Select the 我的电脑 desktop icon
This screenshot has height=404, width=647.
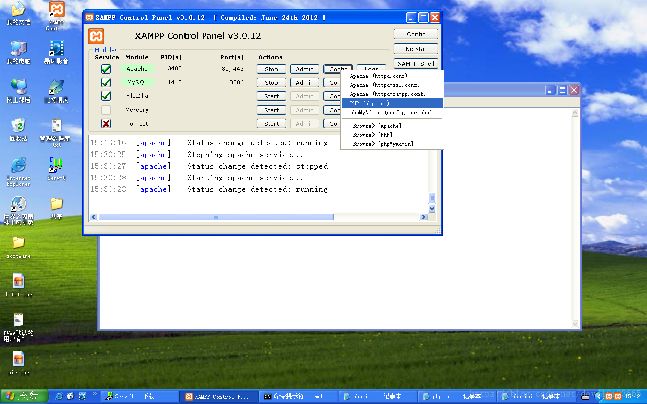click(x=18, y=52)
